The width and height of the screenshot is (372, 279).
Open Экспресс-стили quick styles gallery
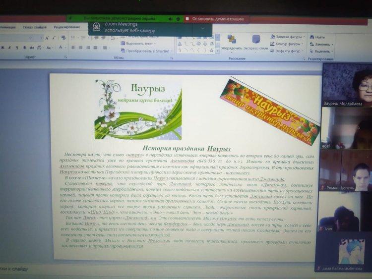click(256, 40)
